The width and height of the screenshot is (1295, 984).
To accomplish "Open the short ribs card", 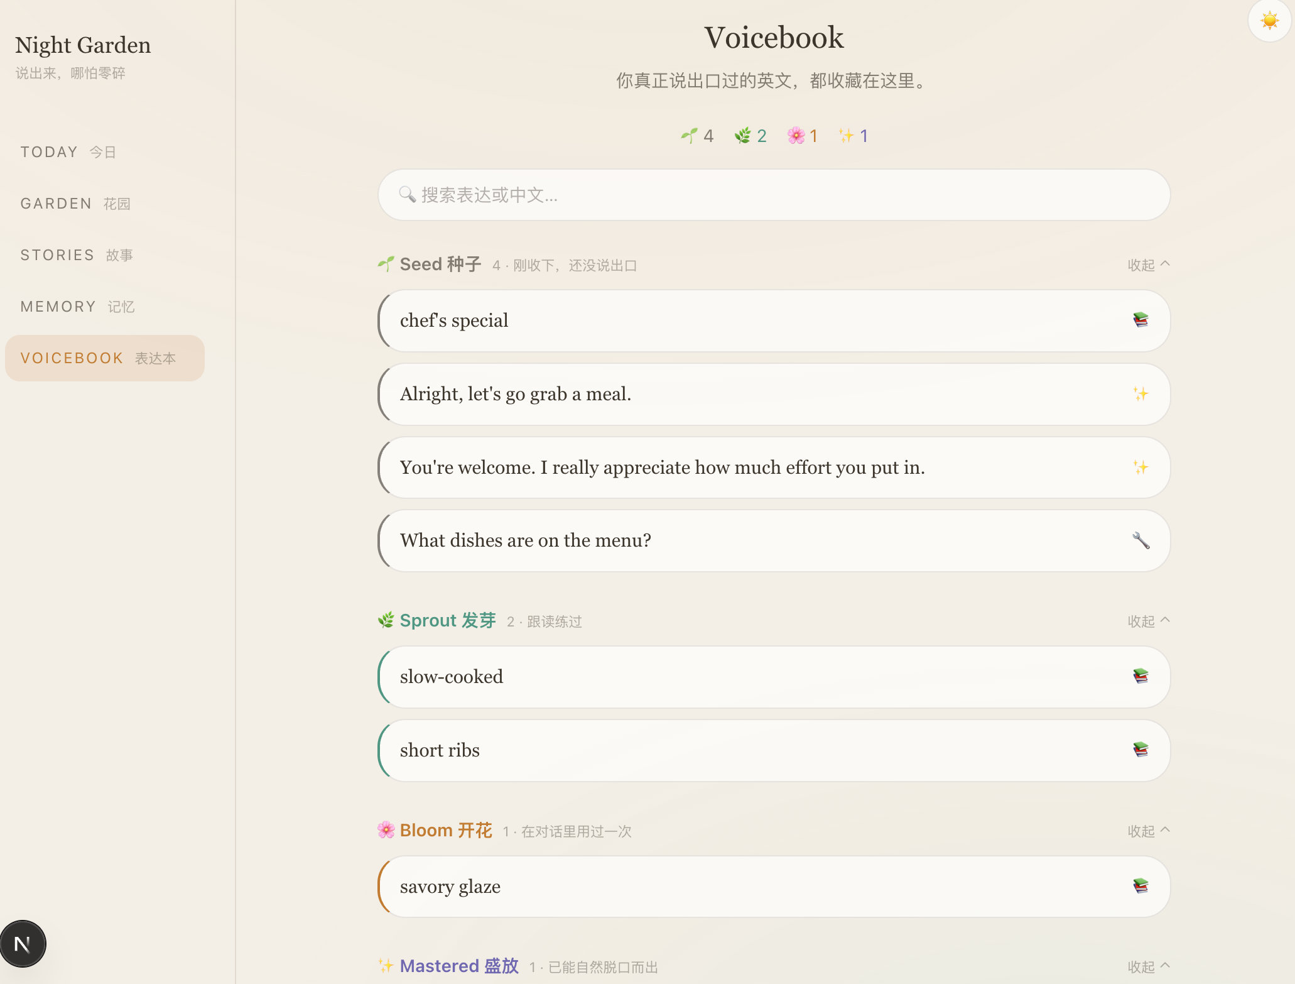I will (774, 750).
